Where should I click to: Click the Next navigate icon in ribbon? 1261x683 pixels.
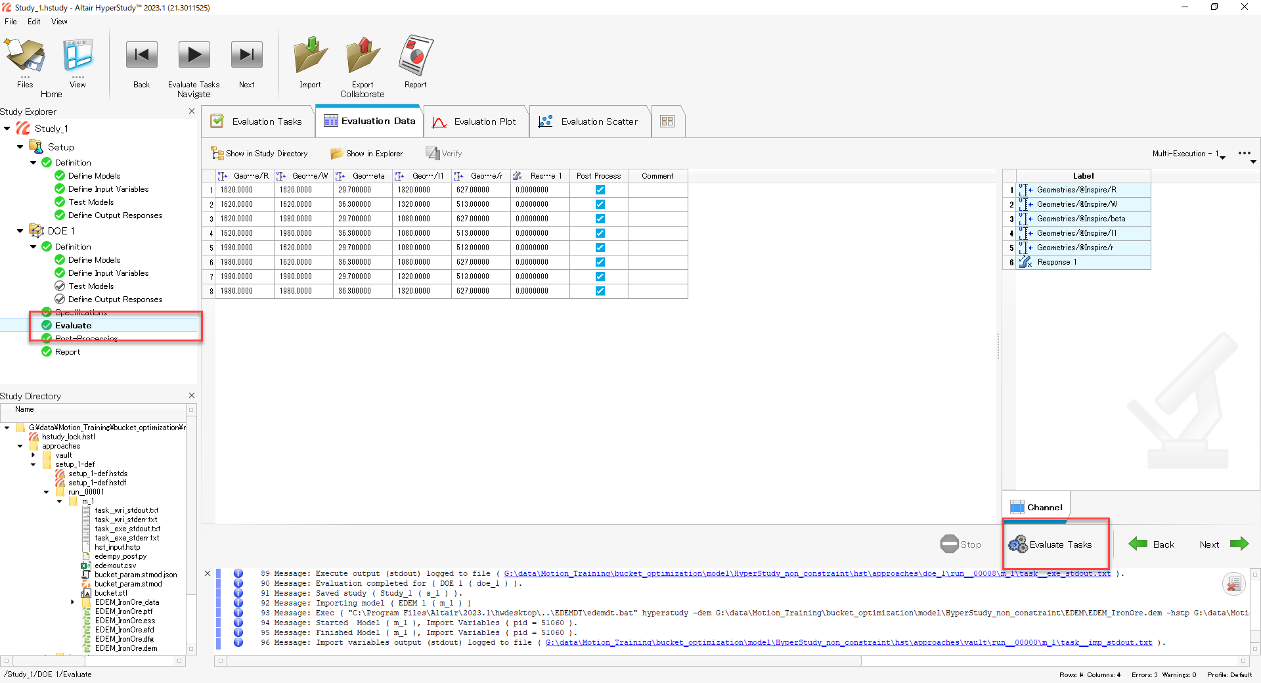coord(247,55)
